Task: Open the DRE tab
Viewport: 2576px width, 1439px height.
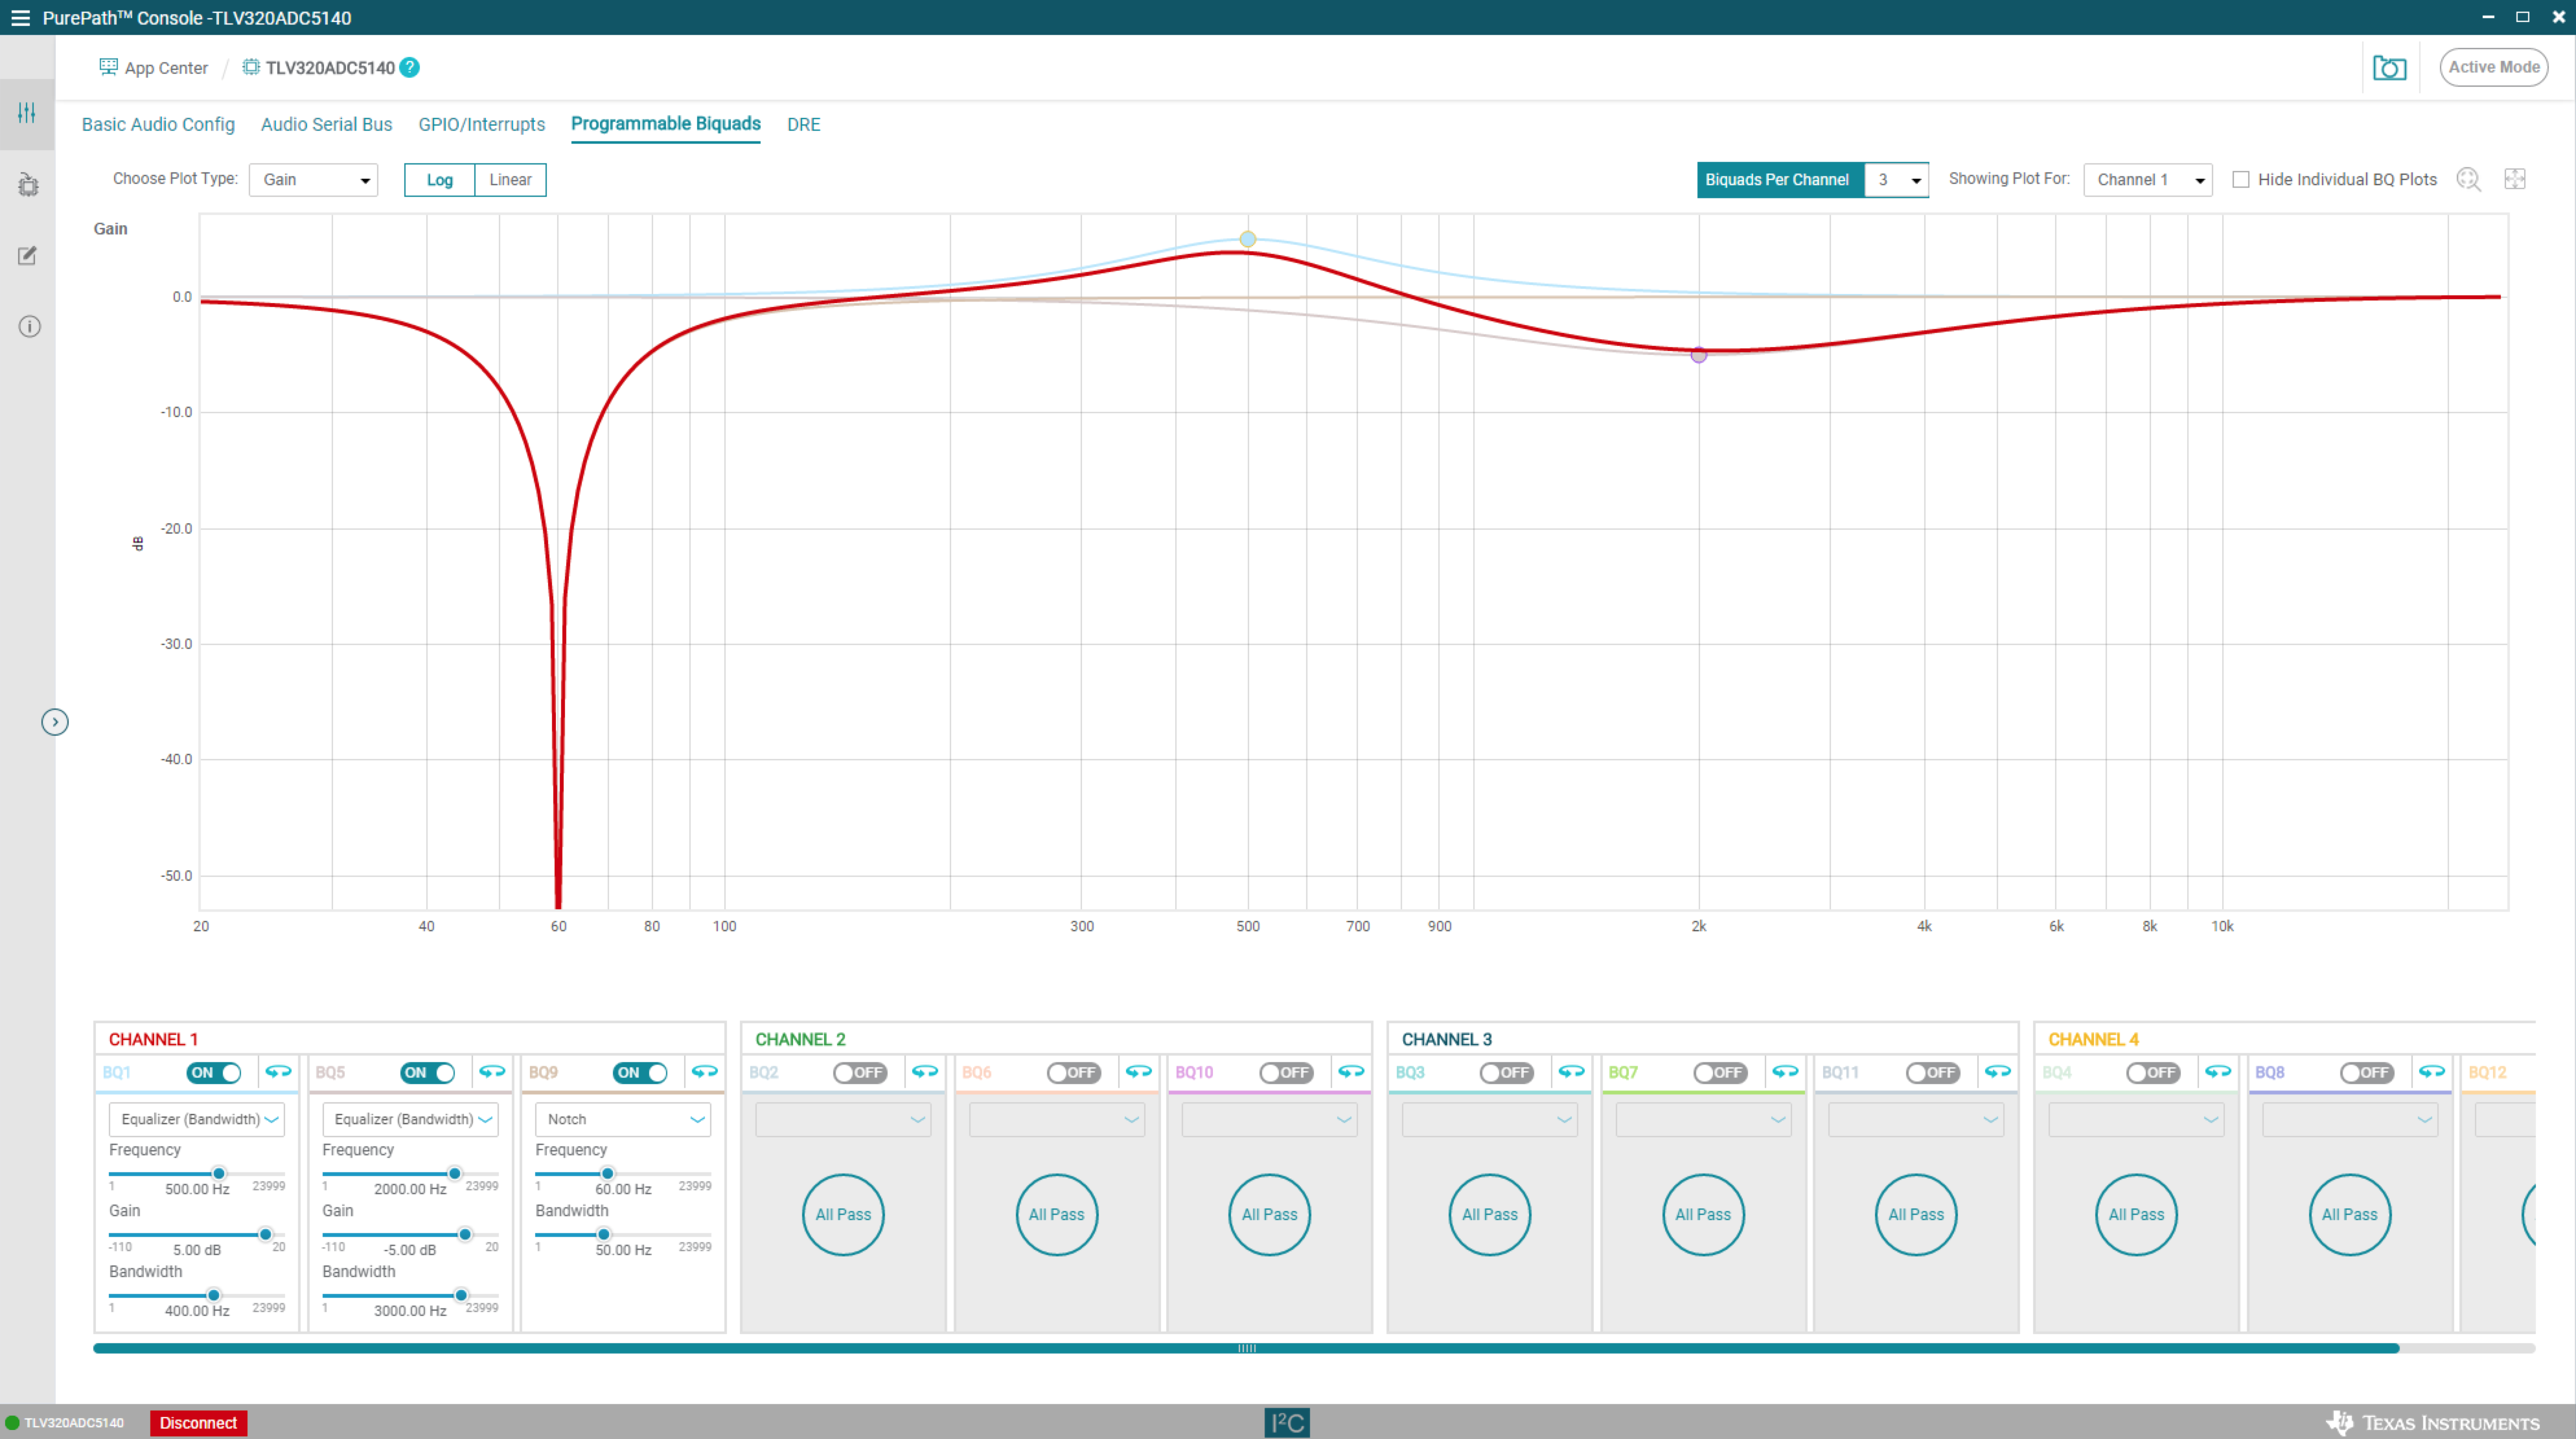Action: (803, 125)
